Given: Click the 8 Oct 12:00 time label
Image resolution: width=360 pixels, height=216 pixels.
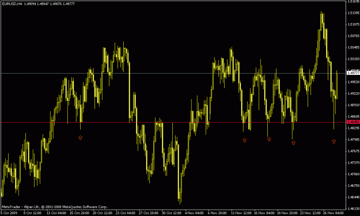Looking at the screenshot, I should click(32, 213).
